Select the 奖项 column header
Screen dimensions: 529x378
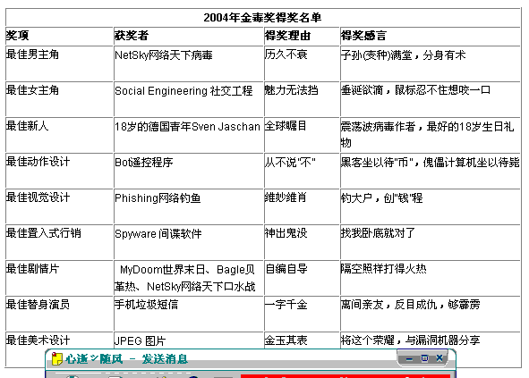click(59, 36)
